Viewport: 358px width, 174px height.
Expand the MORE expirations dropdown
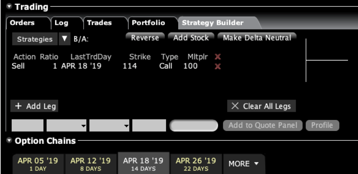(x=244, y=164)
